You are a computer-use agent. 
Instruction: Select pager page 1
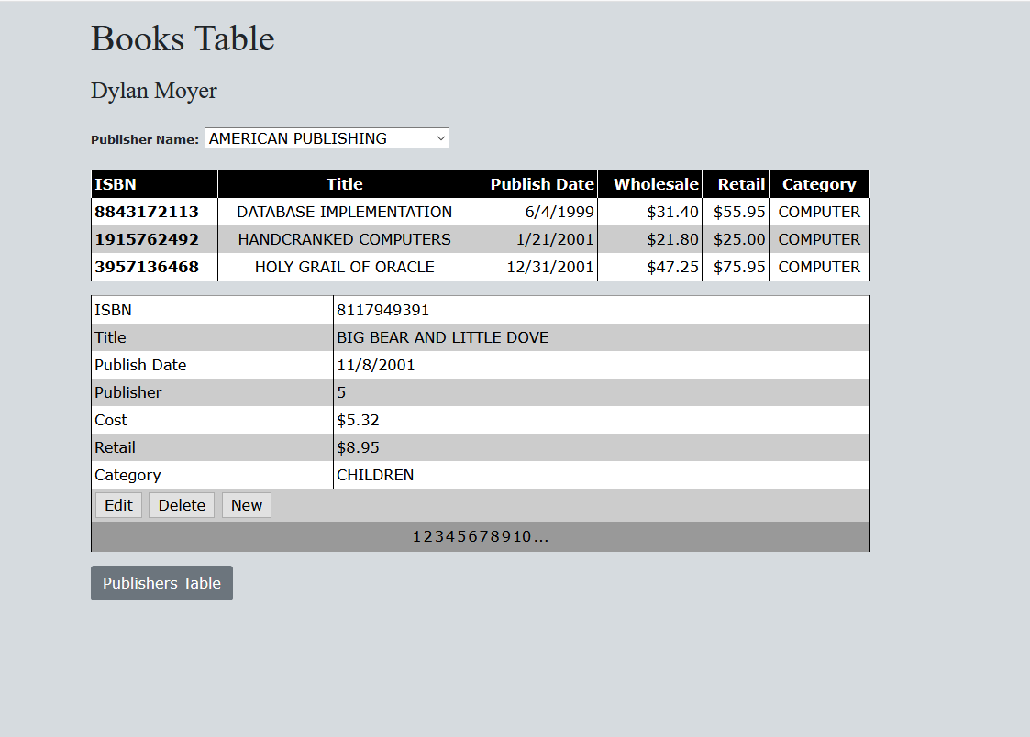point(416,537)
